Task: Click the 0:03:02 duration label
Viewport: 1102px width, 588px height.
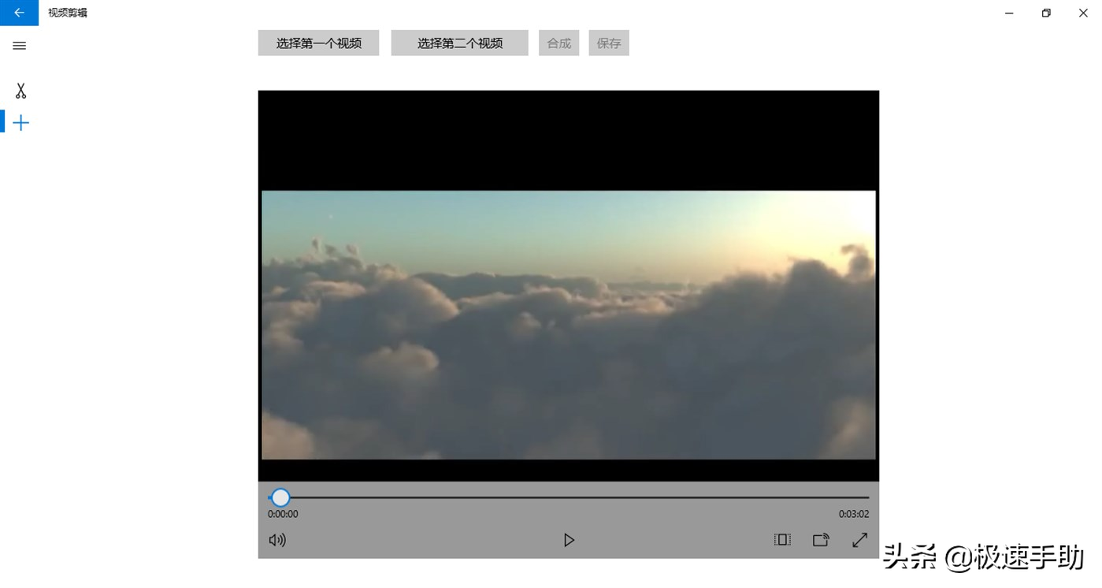Action: point(854,514)
